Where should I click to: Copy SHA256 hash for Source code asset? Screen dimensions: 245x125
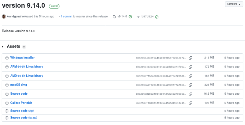(190, 94)
